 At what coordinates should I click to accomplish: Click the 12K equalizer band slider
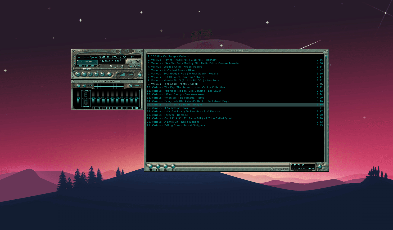(127, 98)
